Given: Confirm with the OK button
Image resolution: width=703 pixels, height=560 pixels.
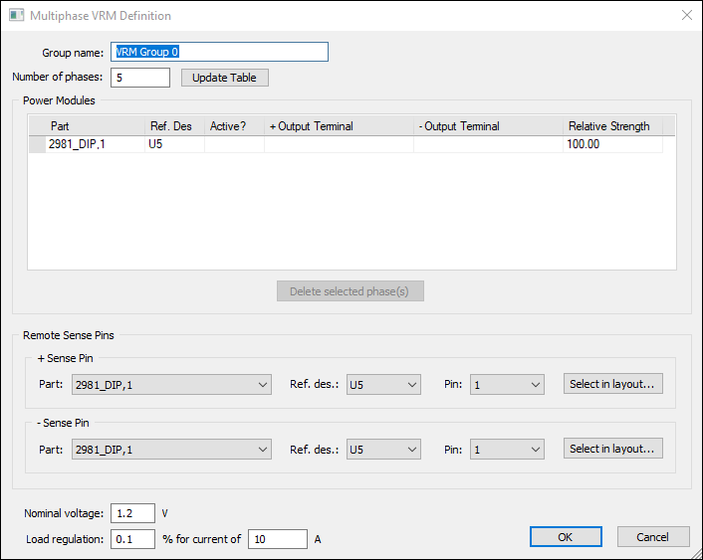Looking at the screenshot, I should coord(566,537).
